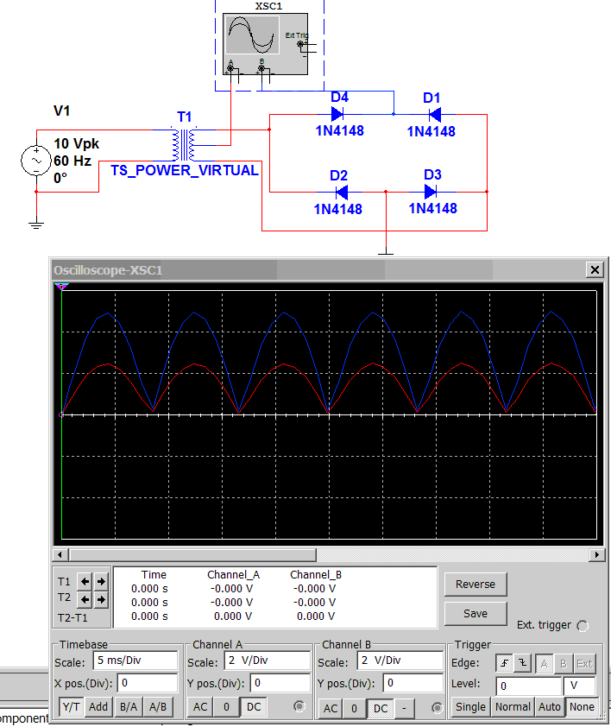
Task: Click the Reverse button
Action: pyautogui.click(x=476, y=585)
